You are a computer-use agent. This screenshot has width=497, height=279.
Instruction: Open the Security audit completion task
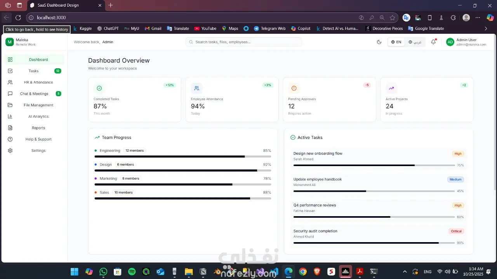[x=379, y=237]
